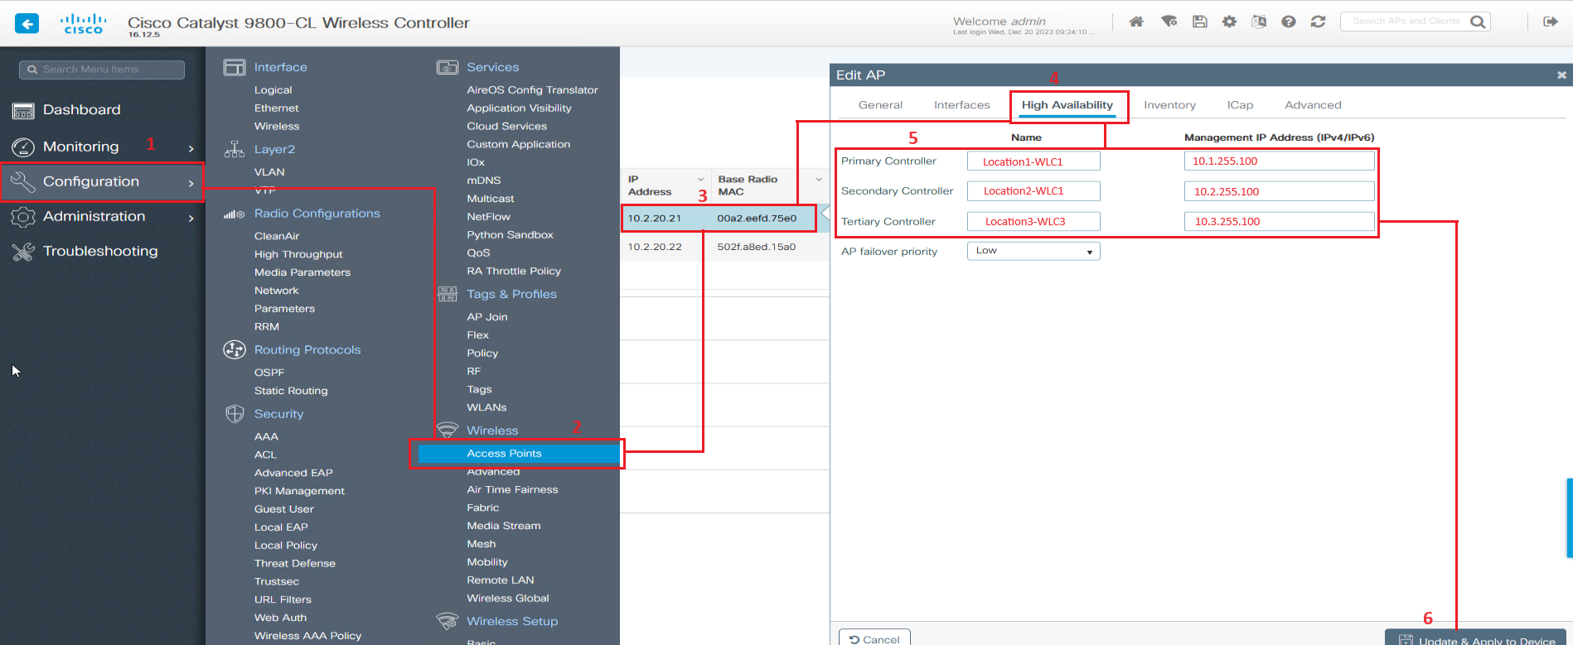This screenshot has width=1573, height=645.
Task: Click the Wireless section wifi icon
Action: 448,430
